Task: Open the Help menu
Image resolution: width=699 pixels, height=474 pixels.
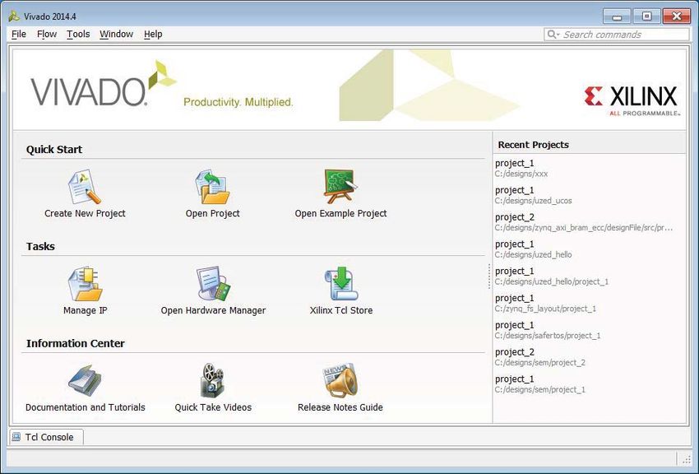Action: (x=153, y=34)
